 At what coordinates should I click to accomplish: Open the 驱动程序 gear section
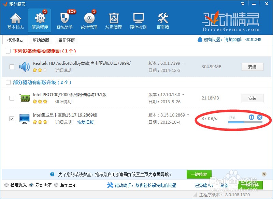coord(40,20)
